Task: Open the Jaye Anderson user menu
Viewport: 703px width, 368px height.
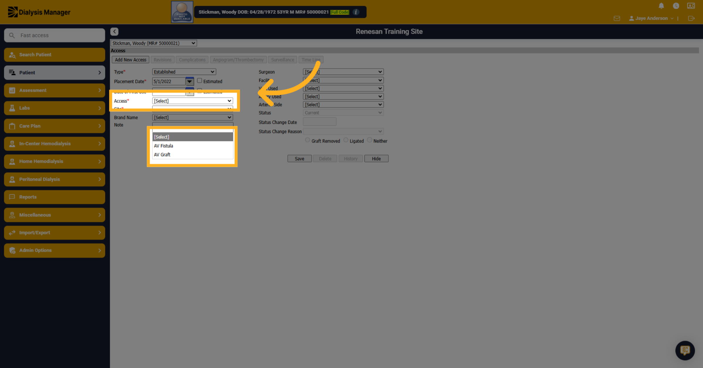Action: click(651, 18)
